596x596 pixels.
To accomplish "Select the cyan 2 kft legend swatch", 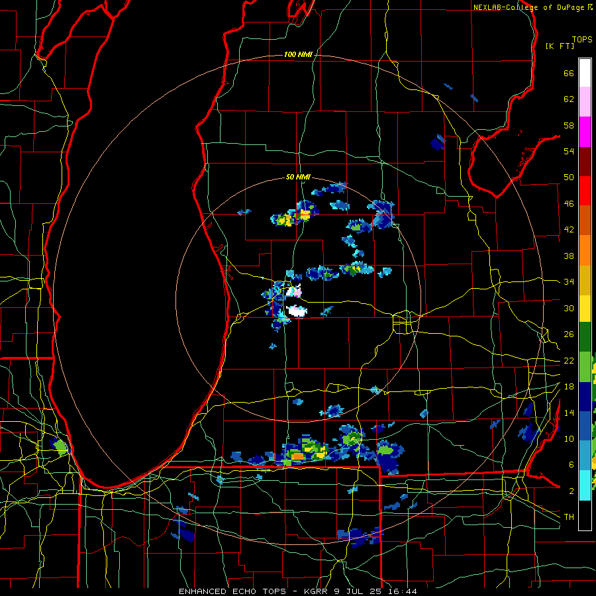I will coord(585,485).
